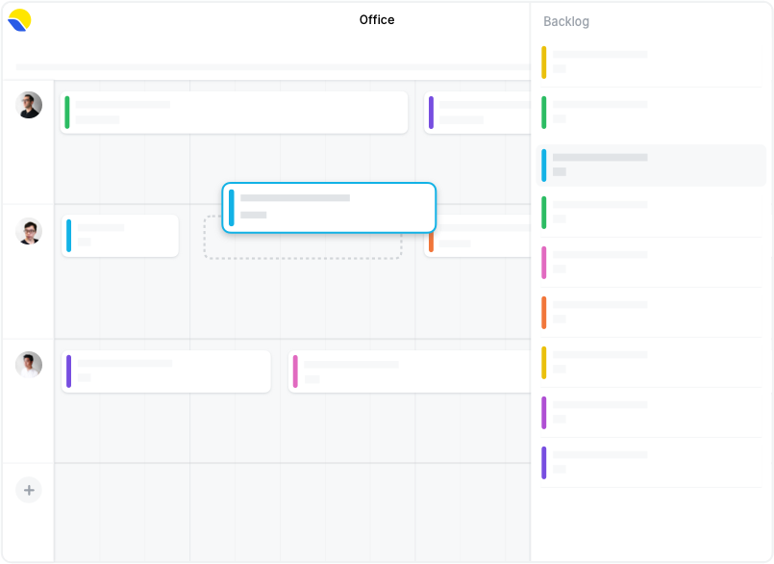774x564 pixels.
Task: Choose the pink backlog item
Action: click(651, 263)
